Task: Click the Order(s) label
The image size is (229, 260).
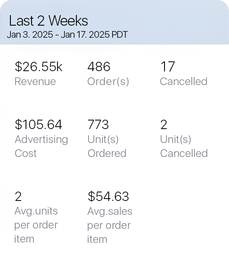Action: click(108, 82)
